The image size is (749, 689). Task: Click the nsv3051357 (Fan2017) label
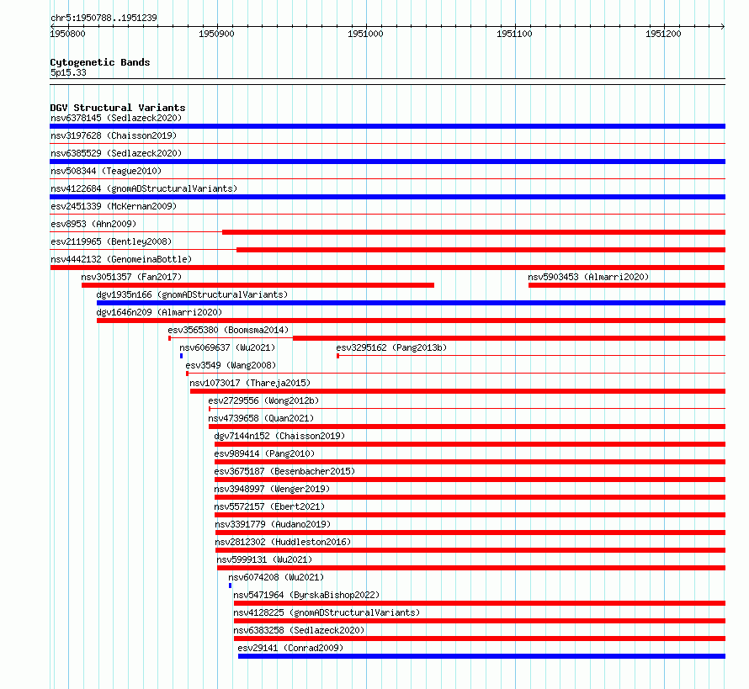pos(131,277)
